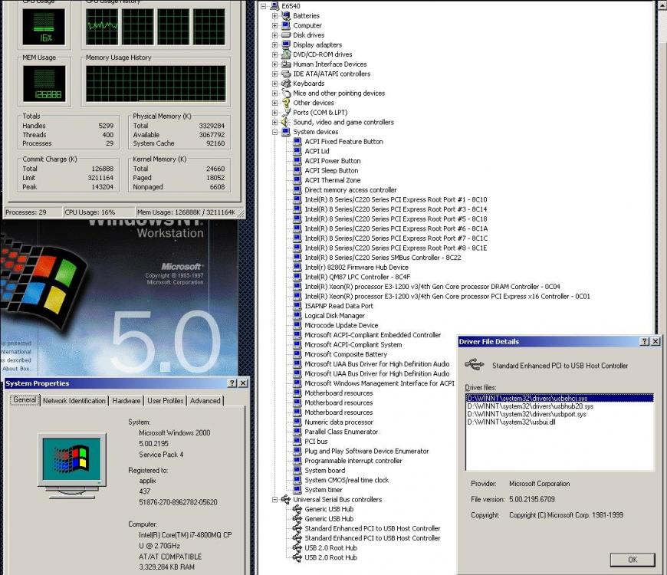
Task: Close the System Properties dialog
Action: click(243, 383)
